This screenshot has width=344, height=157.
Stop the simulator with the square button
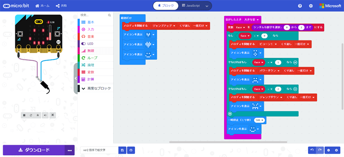coord(24,115)
